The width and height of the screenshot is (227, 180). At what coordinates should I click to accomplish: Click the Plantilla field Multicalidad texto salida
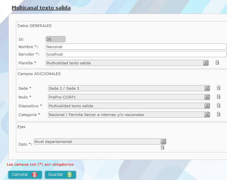point(127,63)
